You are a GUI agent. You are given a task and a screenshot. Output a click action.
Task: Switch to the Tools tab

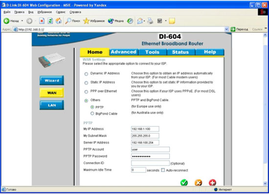click(152, 52)
